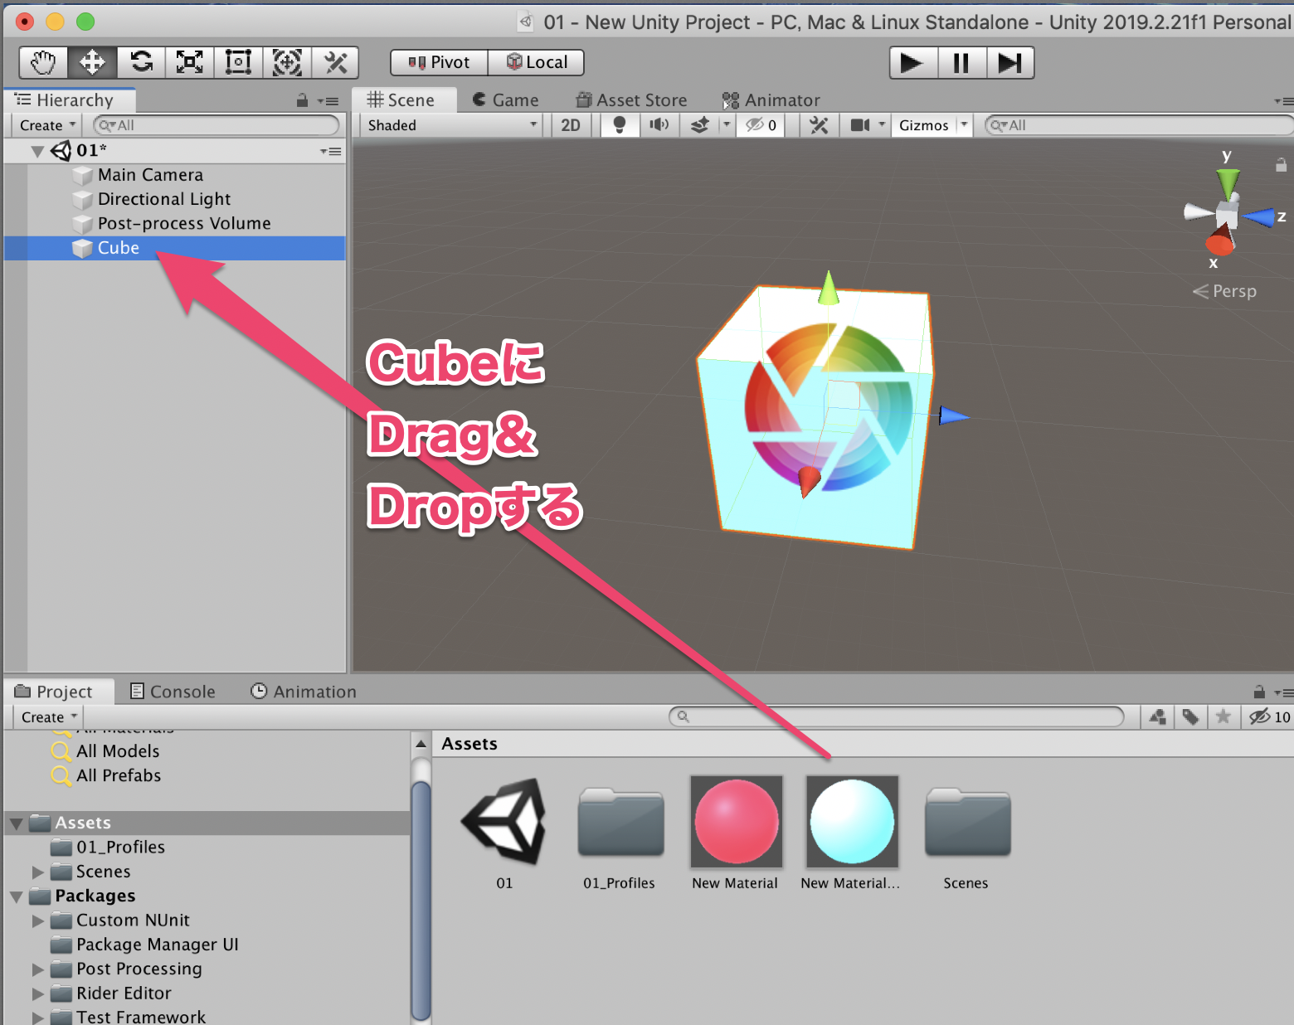Collapse the 01 scene in Hierarchy

(x=37, y=151)
